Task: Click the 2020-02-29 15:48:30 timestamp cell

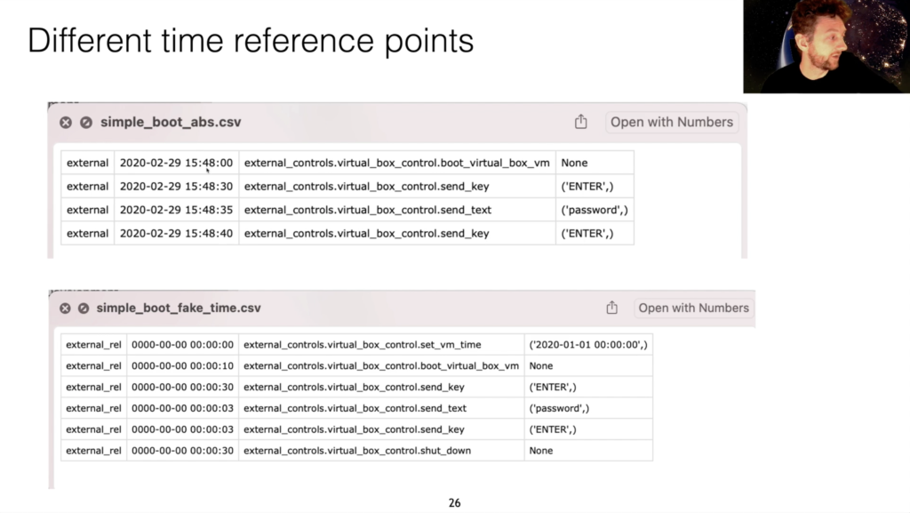Action: [x=177, y=187]
